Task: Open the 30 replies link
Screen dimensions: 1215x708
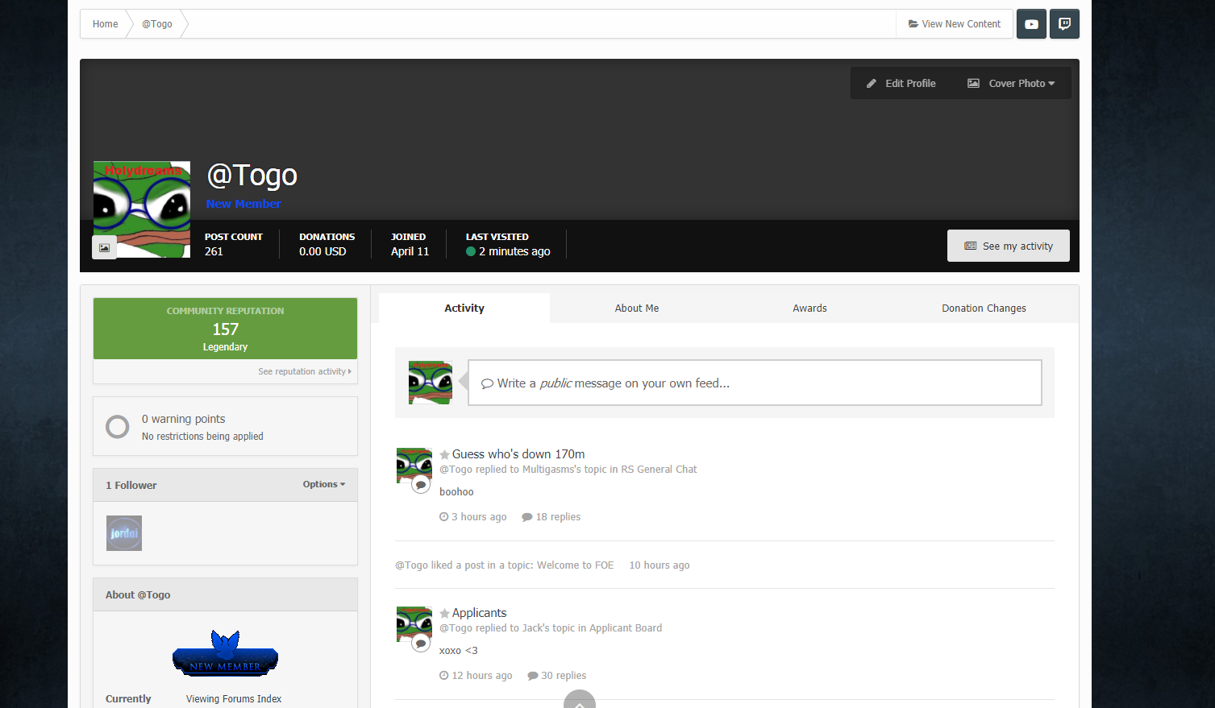Action: tap(557, 676)
